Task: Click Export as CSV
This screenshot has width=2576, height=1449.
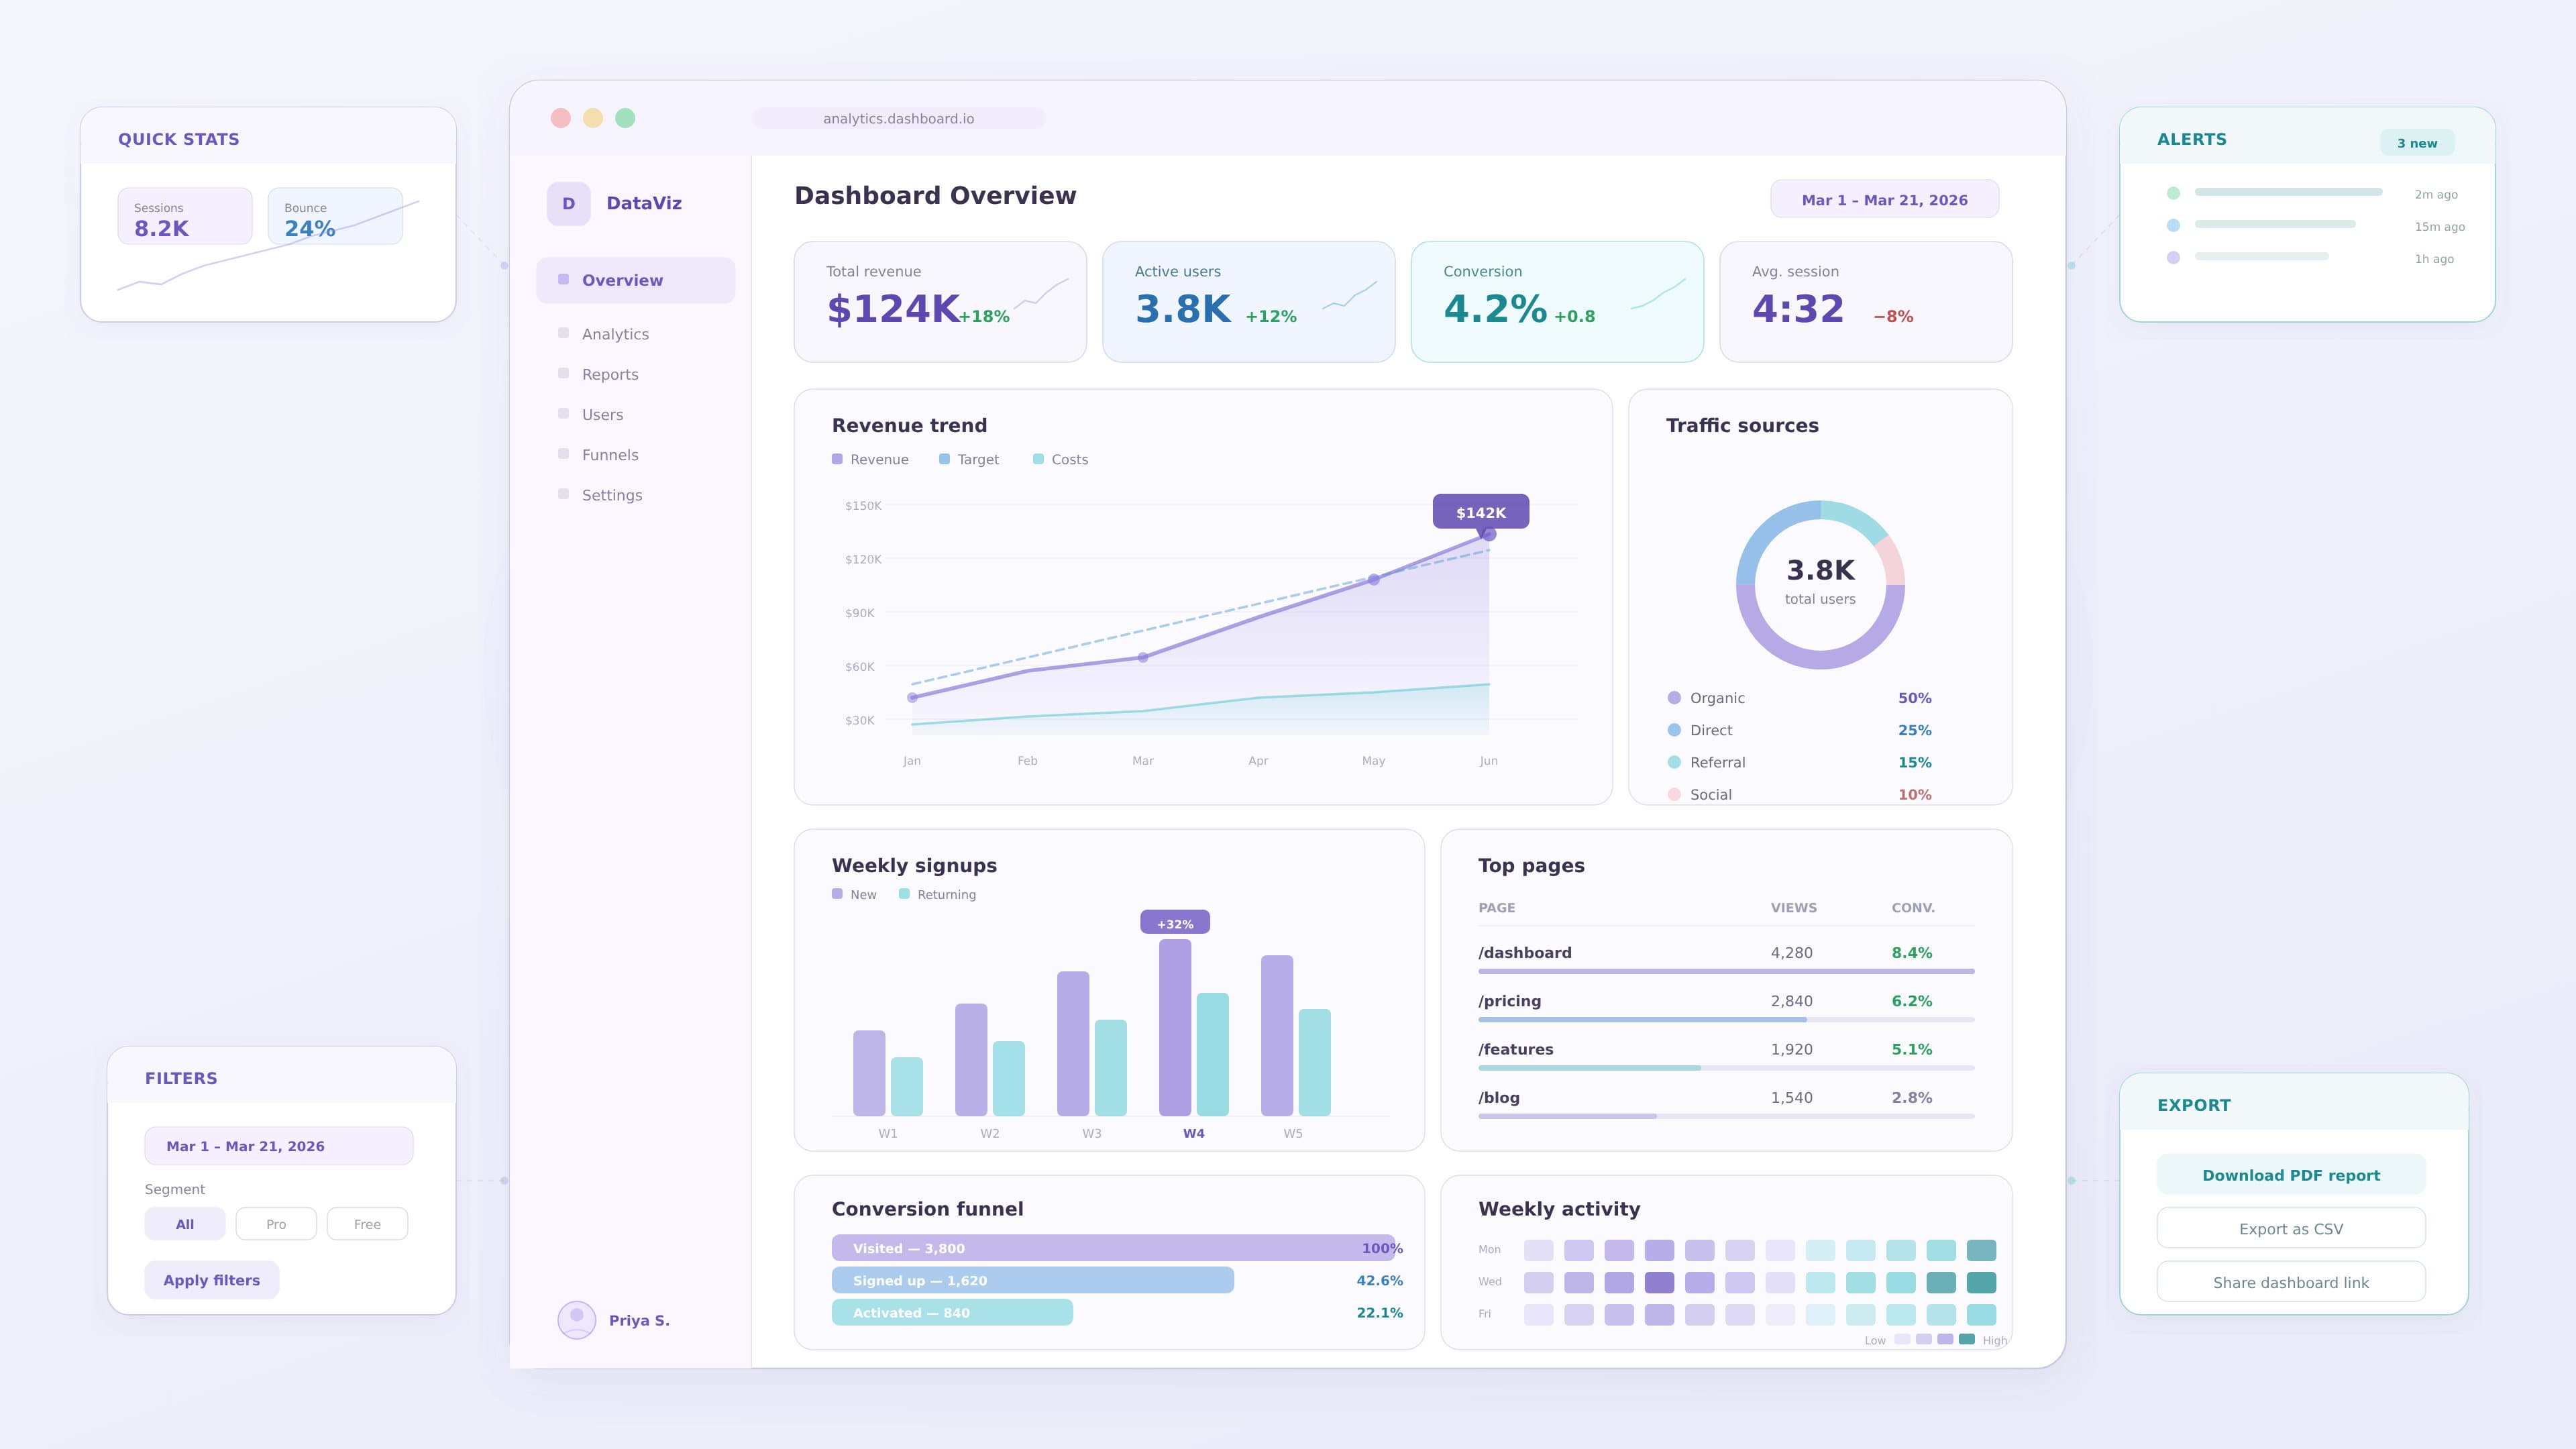Action: (x=2291, y=1228)
